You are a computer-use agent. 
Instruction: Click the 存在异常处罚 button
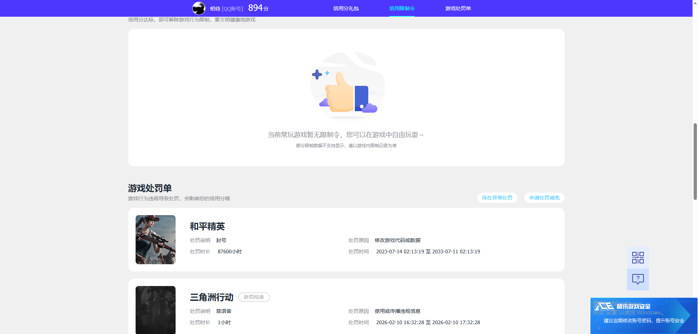497,198
